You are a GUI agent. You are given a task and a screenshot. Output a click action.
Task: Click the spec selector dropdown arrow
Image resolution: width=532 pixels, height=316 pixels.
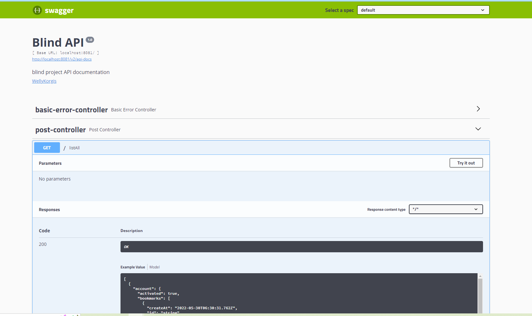[483, 10]
